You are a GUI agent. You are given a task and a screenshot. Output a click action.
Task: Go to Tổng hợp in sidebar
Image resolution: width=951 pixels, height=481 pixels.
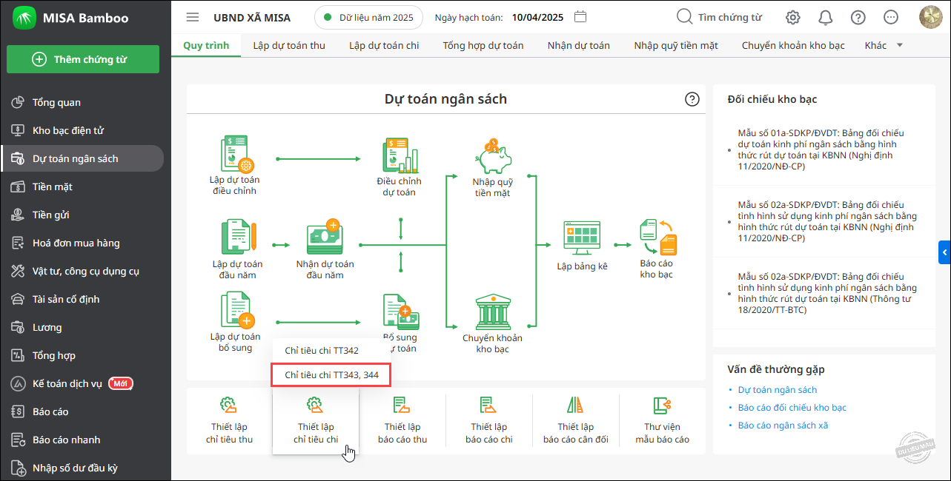tap(83, 355)
